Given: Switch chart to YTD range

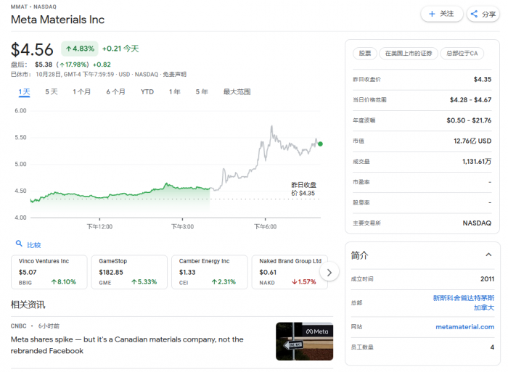Looking at the screenshot, I should tap(147, 92).
